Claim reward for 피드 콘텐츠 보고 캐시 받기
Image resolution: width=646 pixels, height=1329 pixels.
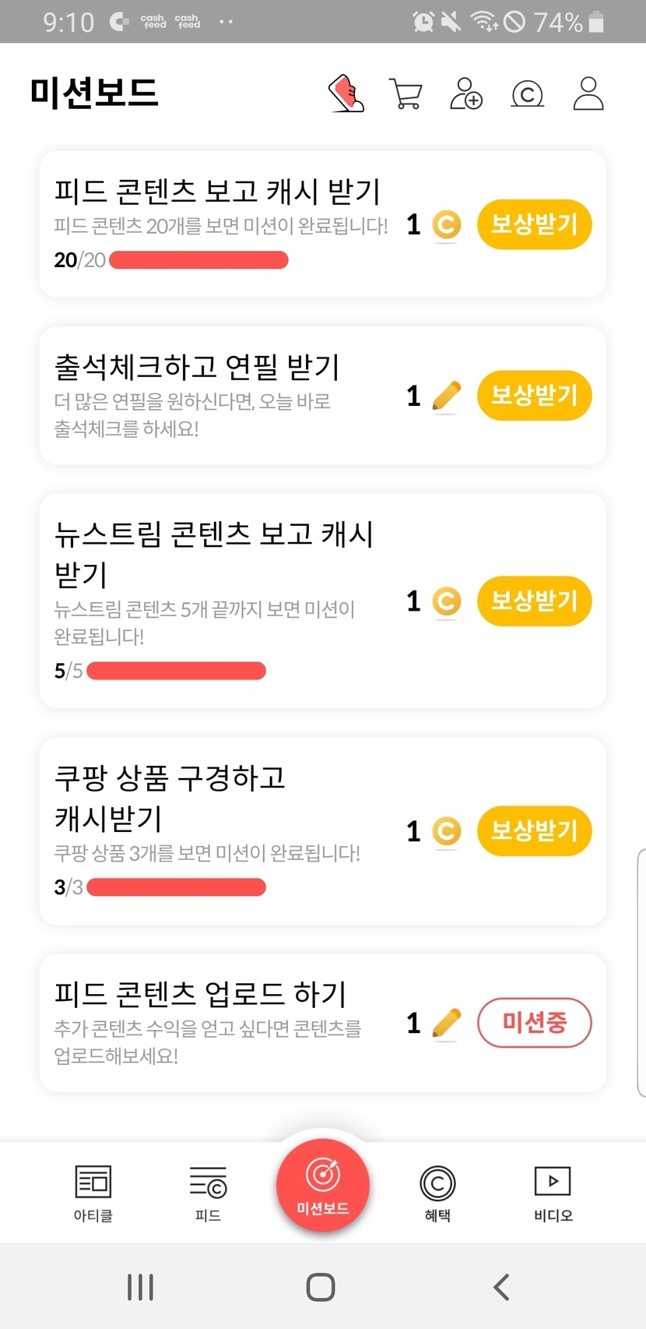point(534,224)
